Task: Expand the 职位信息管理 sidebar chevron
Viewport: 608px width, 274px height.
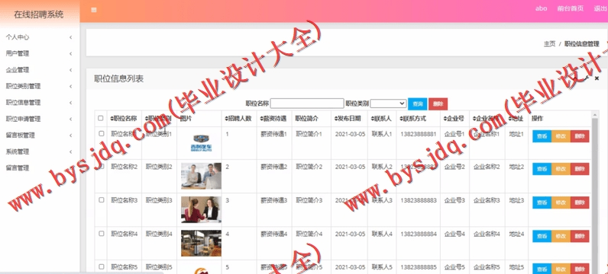Action: 70,103
